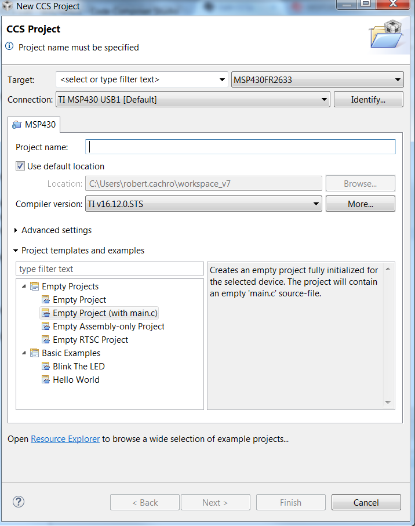Screen dimensions: 415x526
Task: Uncheck the Use default location checkbox
Action: [20, 166]
